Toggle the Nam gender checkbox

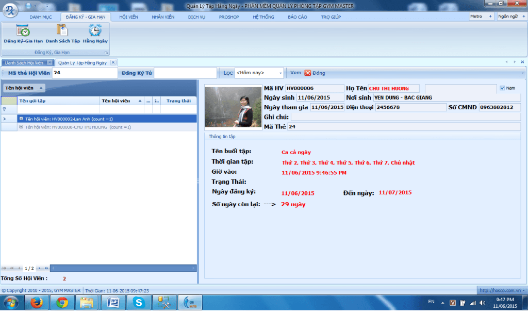[x=502, y=88]
